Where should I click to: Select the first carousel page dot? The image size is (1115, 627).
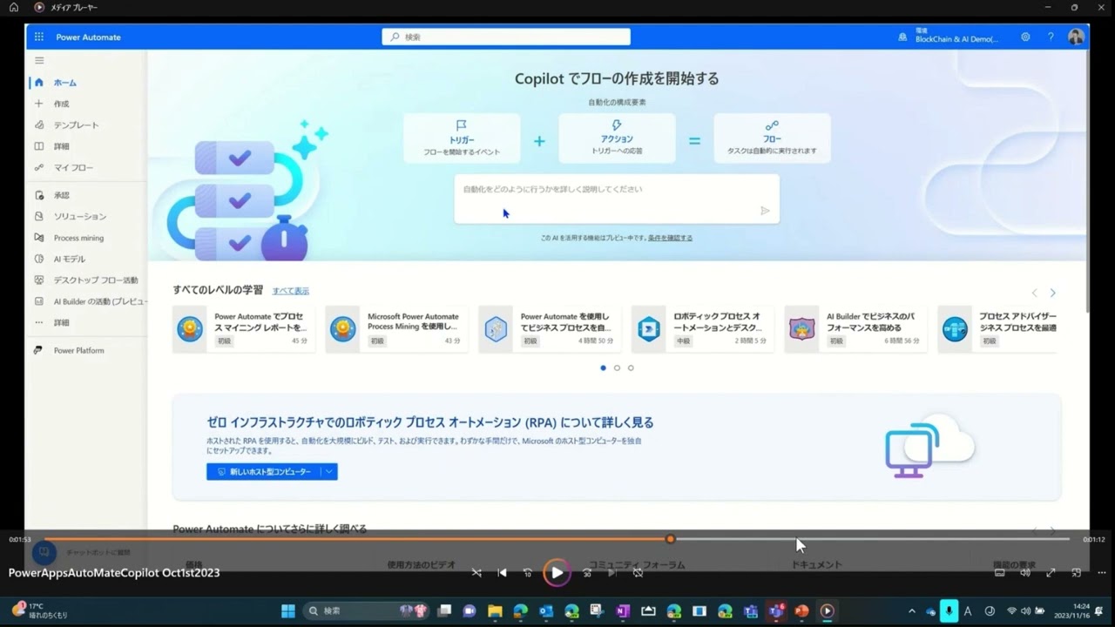click(603, 367)
